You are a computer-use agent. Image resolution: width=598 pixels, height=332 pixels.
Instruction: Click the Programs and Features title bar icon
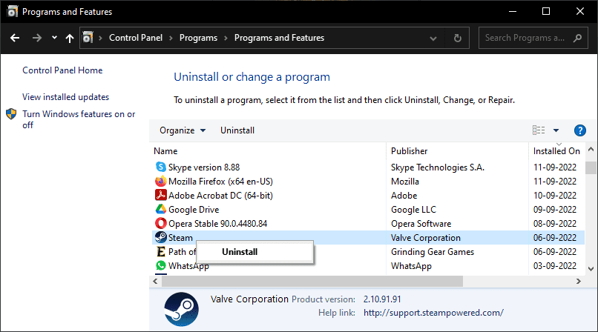(x=12, y=11)
